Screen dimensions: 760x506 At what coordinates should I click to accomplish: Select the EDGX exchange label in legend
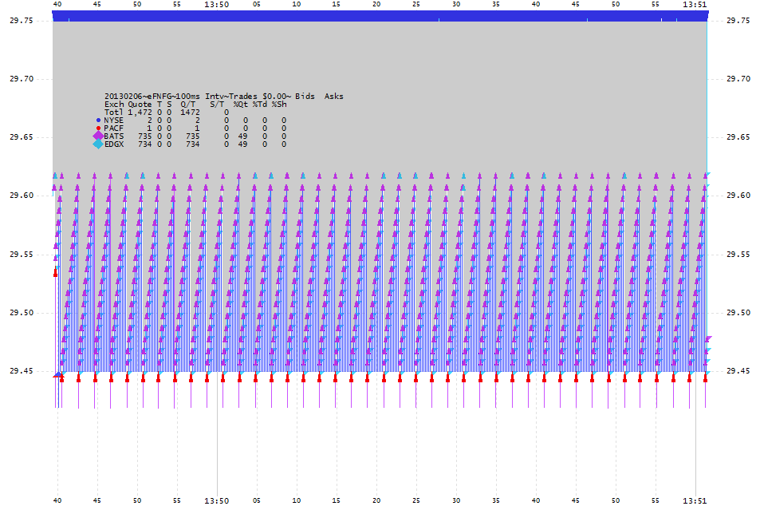(114, 144)
